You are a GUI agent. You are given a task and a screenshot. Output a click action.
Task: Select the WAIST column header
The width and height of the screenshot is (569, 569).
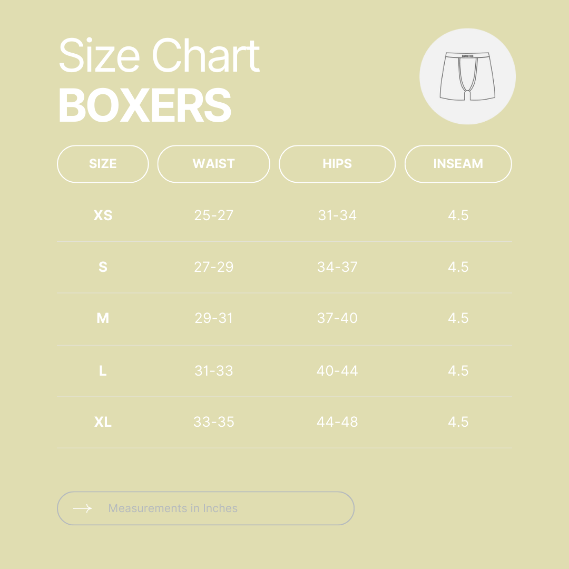(x=213, y=164)
